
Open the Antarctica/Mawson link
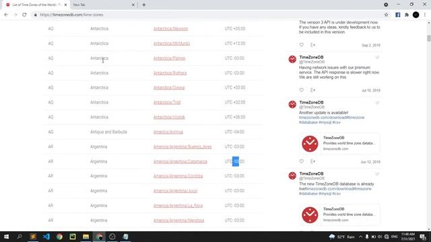[170, 28]
